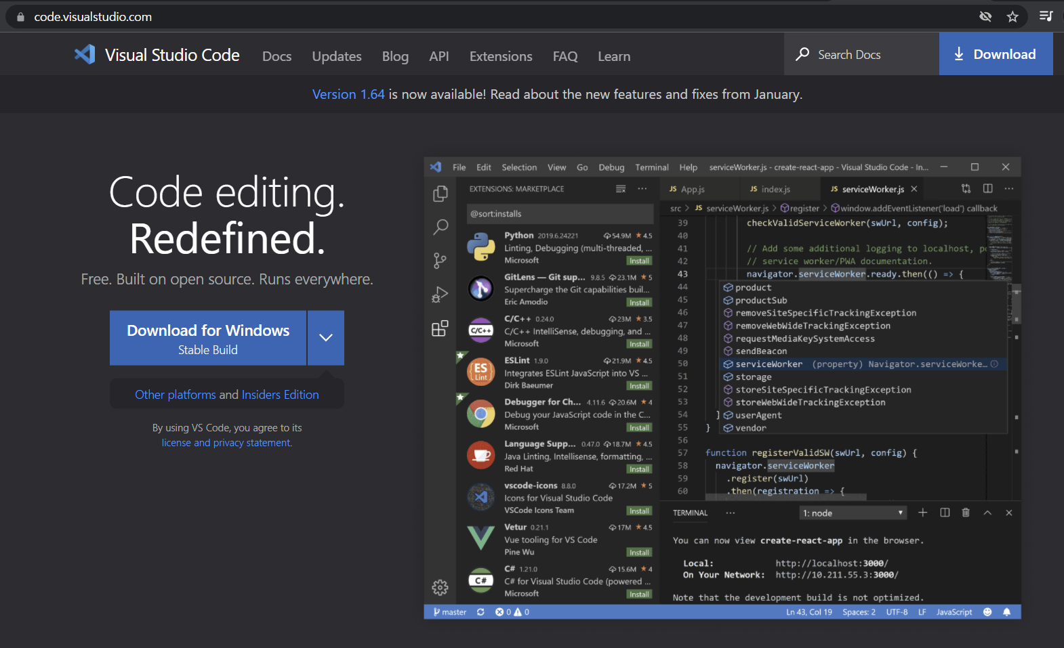Open the terminal selector '1: node' dropdown
Image resolution: width=1064 pixels, height=648 pixels.
click(853, 513)
